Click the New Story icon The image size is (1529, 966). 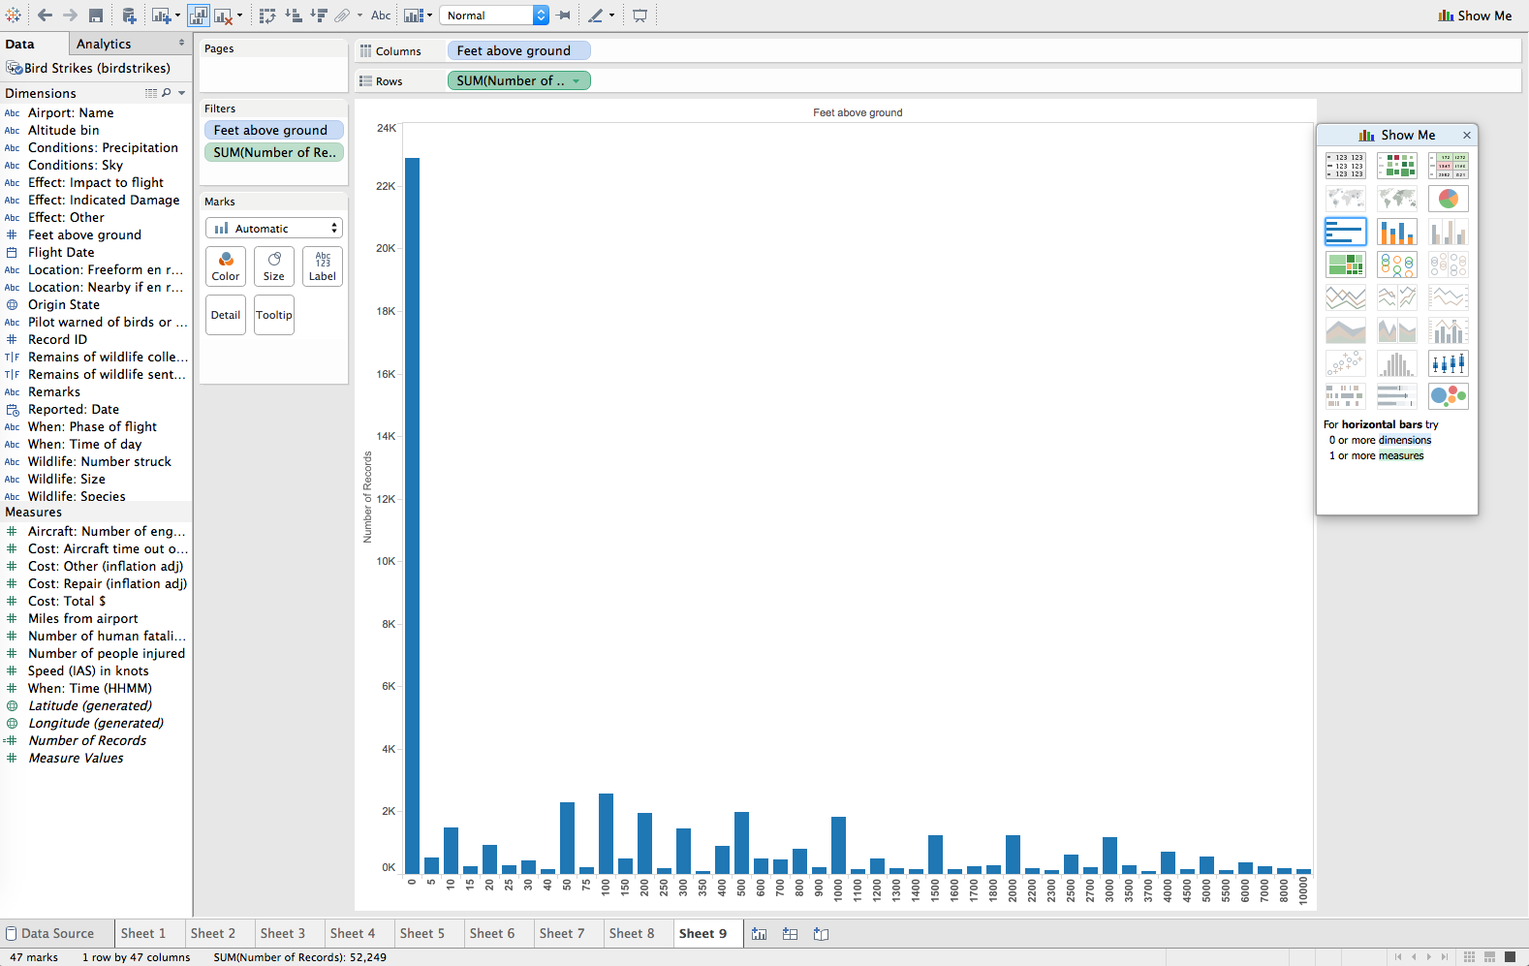[821, 934]
